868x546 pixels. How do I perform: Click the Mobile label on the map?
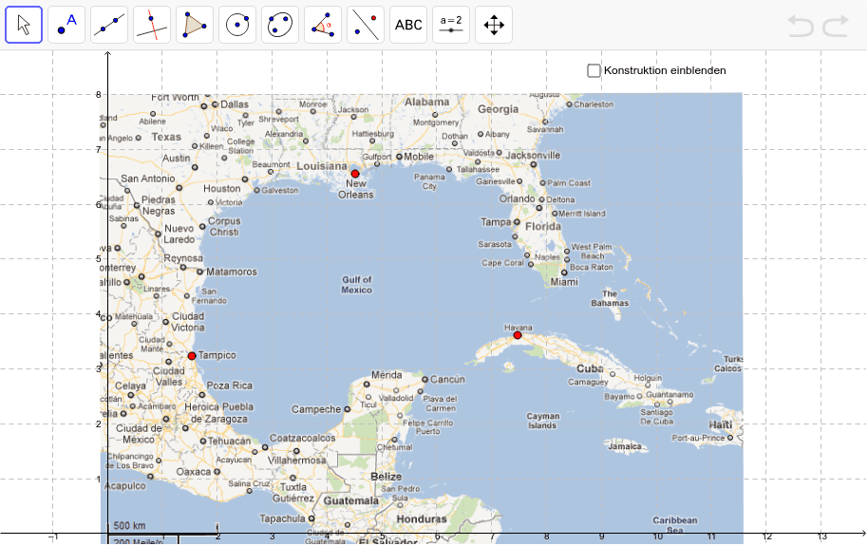[419, 157]
